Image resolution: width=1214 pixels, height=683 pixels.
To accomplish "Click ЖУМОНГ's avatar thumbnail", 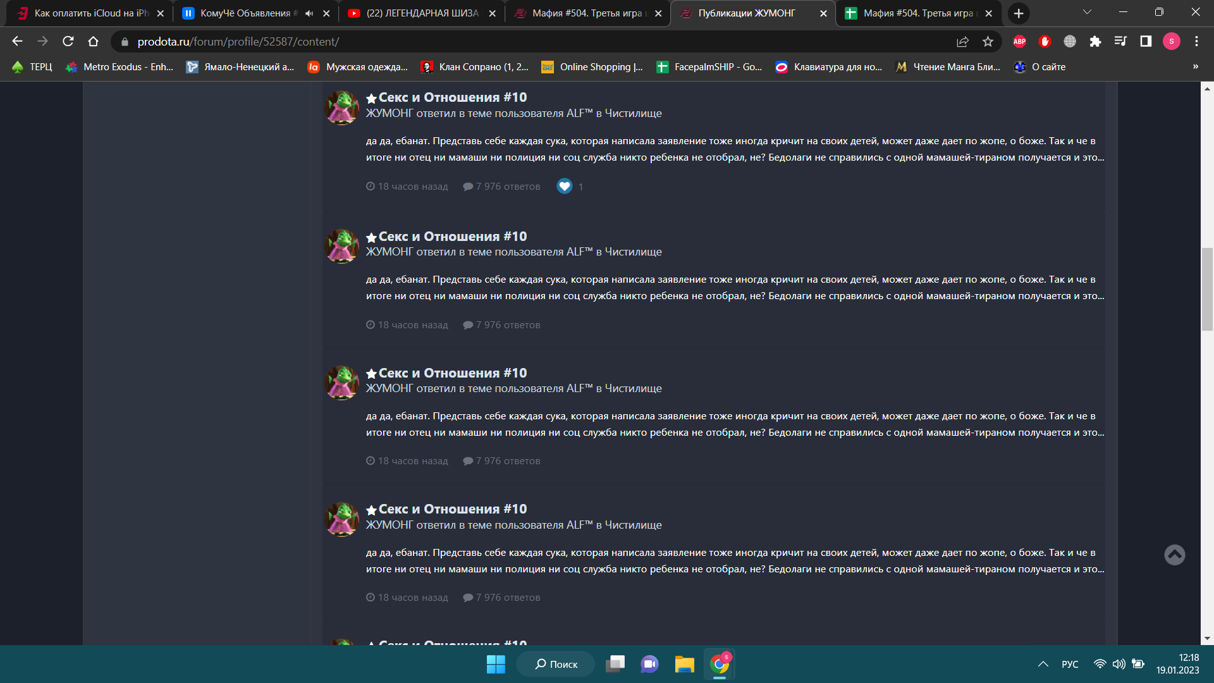I will [x=342, y=108].
